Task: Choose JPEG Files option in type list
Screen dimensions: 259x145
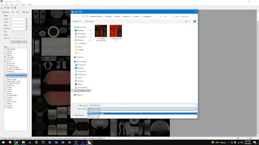Action: pyautogui.click(x=142, y=114)
